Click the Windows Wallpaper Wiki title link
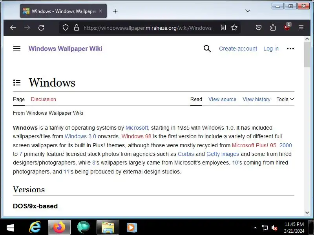This screenshot has height=235, width=314. coord(65,49)
